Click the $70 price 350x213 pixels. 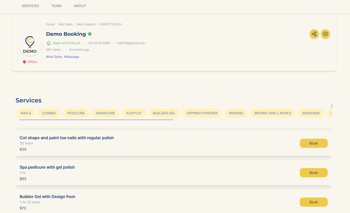click(x=23, y=208)
